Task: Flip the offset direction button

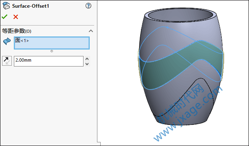Action: point(7,61)
